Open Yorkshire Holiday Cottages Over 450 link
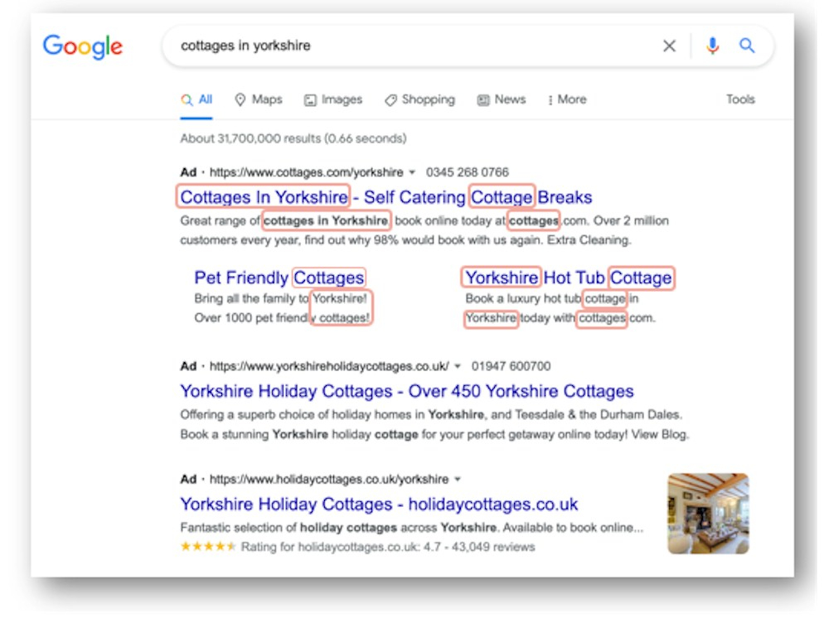The width and height of the screenshot is (829, 618). pyautogui.click(x=406, y=391)
